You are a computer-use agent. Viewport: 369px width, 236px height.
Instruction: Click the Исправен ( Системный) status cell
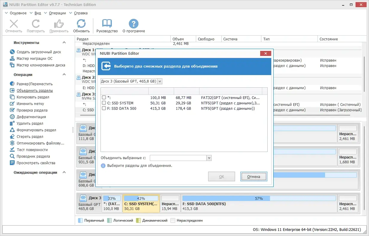click(340, 105)
